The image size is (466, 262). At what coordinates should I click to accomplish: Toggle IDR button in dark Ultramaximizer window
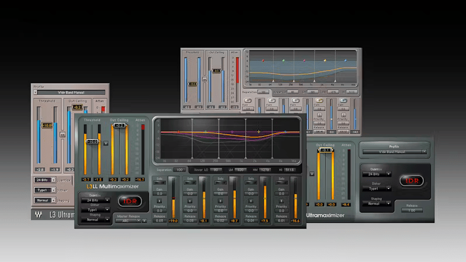pyautogui.click(x=412, y=181)
